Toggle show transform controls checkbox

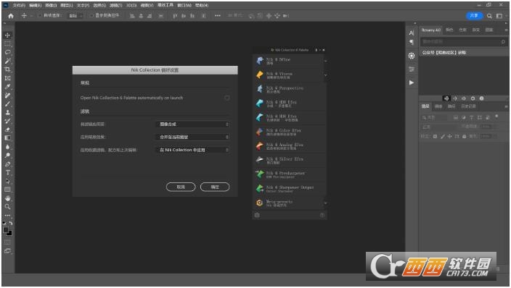[x=91, y=16]
